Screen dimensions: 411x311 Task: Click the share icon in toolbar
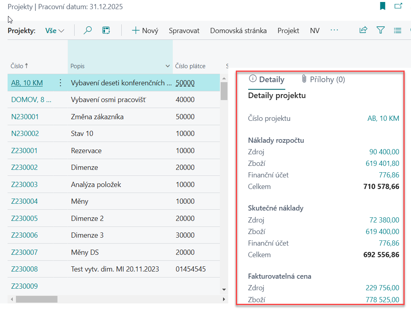363,30
